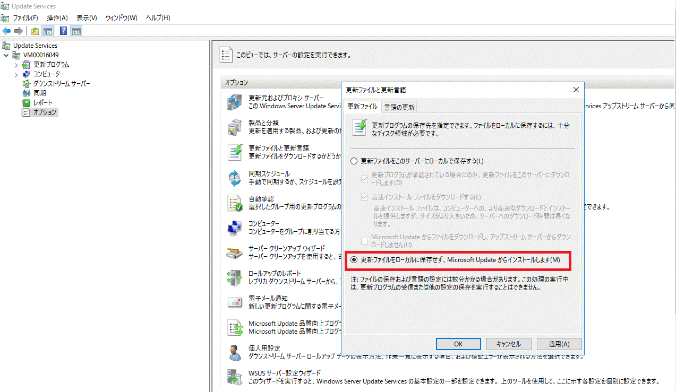Click the コンピューター tree icon
Viewport: 676px width, 392px height.
click(x=27, y=74)
